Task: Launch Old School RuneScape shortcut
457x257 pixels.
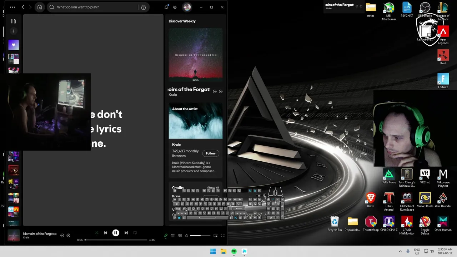Action: pos(407,202)
